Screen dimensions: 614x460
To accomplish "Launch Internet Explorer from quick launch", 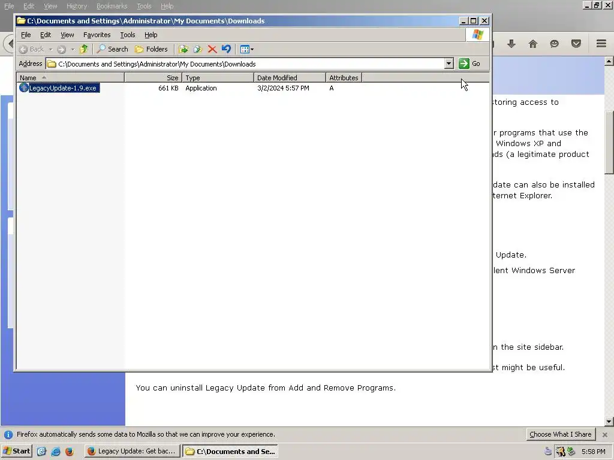I will coord(56,452).
